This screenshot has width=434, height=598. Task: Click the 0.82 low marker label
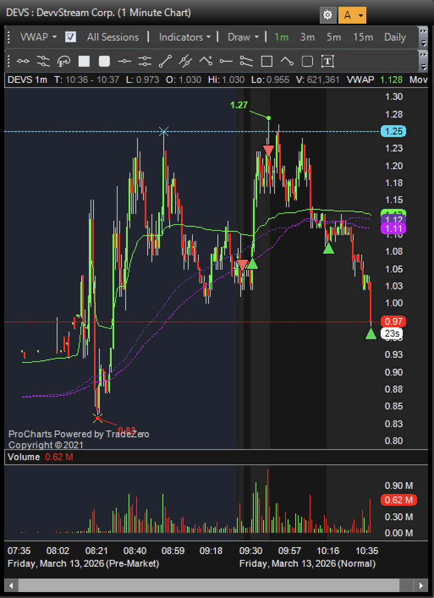pos(127,430)
